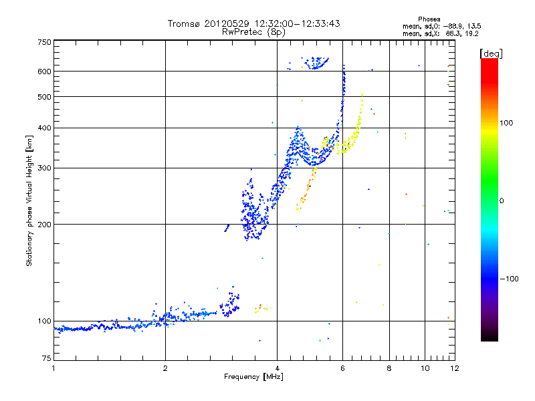Click the colorbar tick label "-100"
This screenshot has width=535, height=401.
[x=509, y=279]
